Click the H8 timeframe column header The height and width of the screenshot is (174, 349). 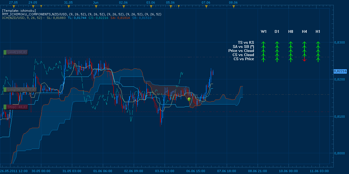click(x=291, y=32)
